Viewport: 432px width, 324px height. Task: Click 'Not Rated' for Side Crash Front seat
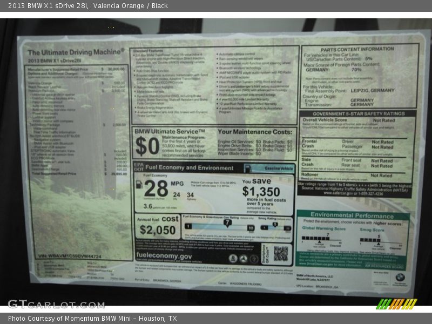tap(382, 160)
